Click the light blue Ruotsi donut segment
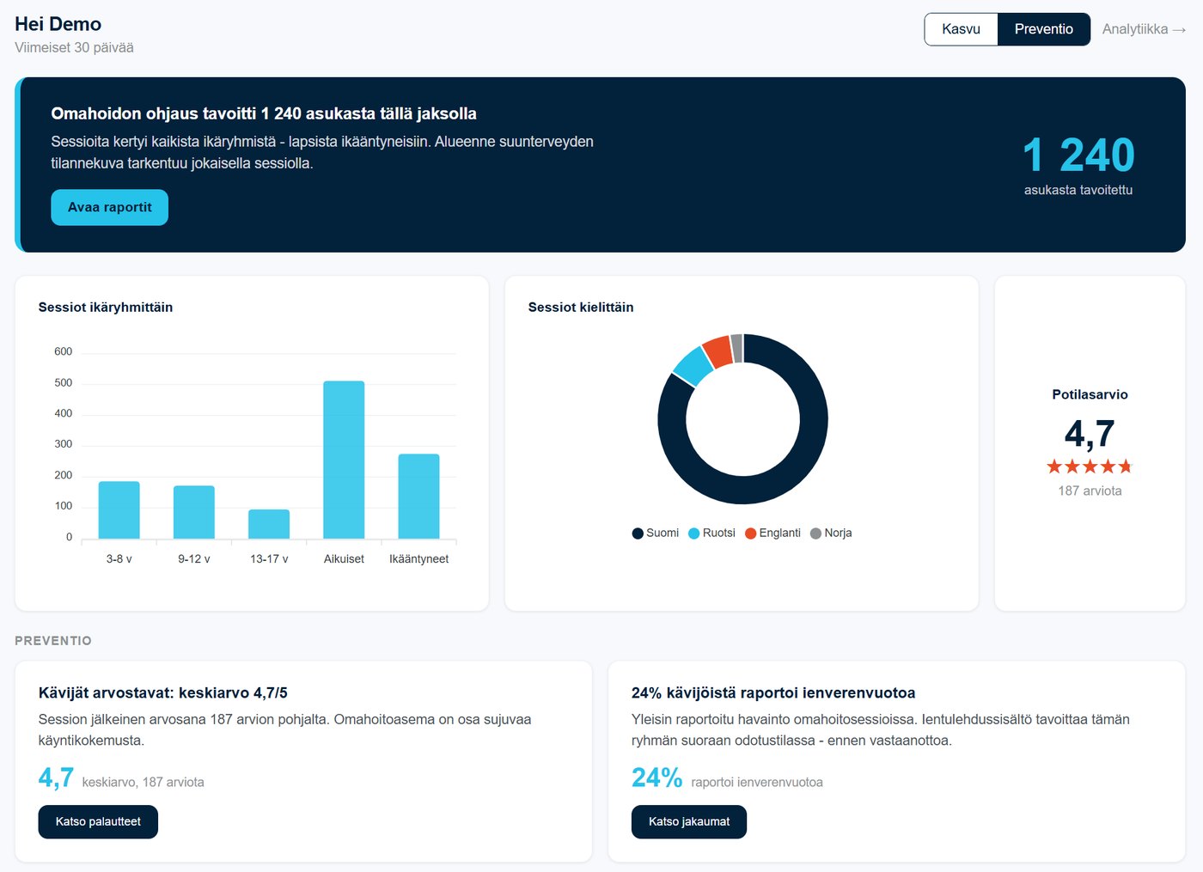 [693, 366]
